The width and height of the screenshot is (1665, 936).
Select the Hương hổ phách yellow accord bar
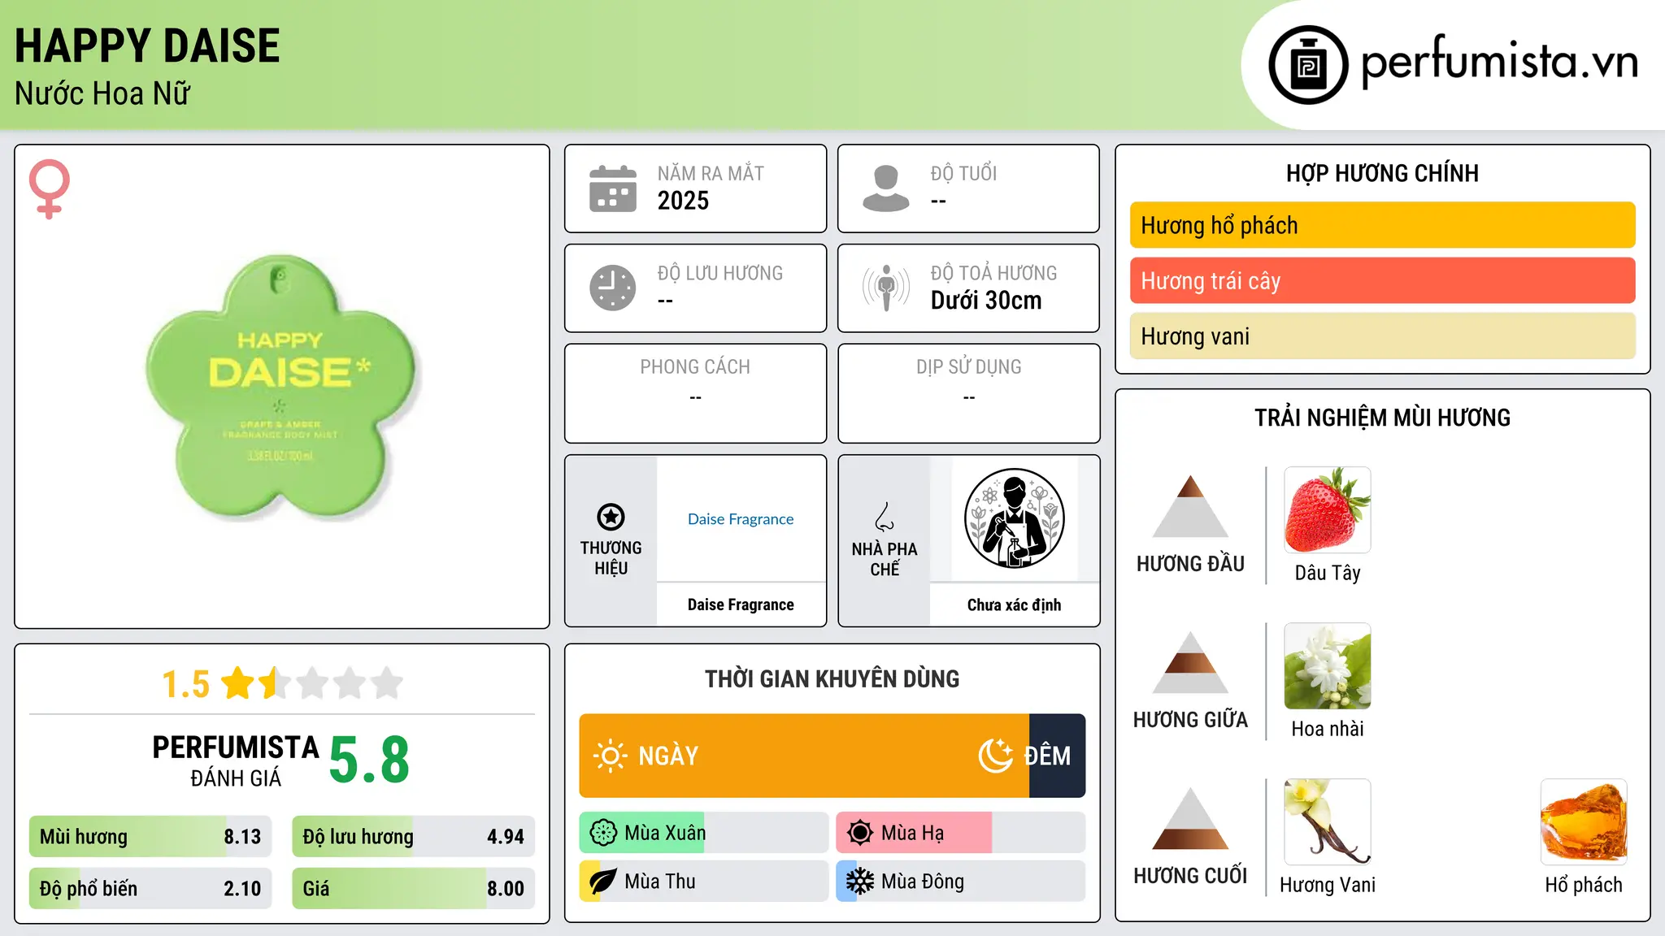pos(1383,225)
